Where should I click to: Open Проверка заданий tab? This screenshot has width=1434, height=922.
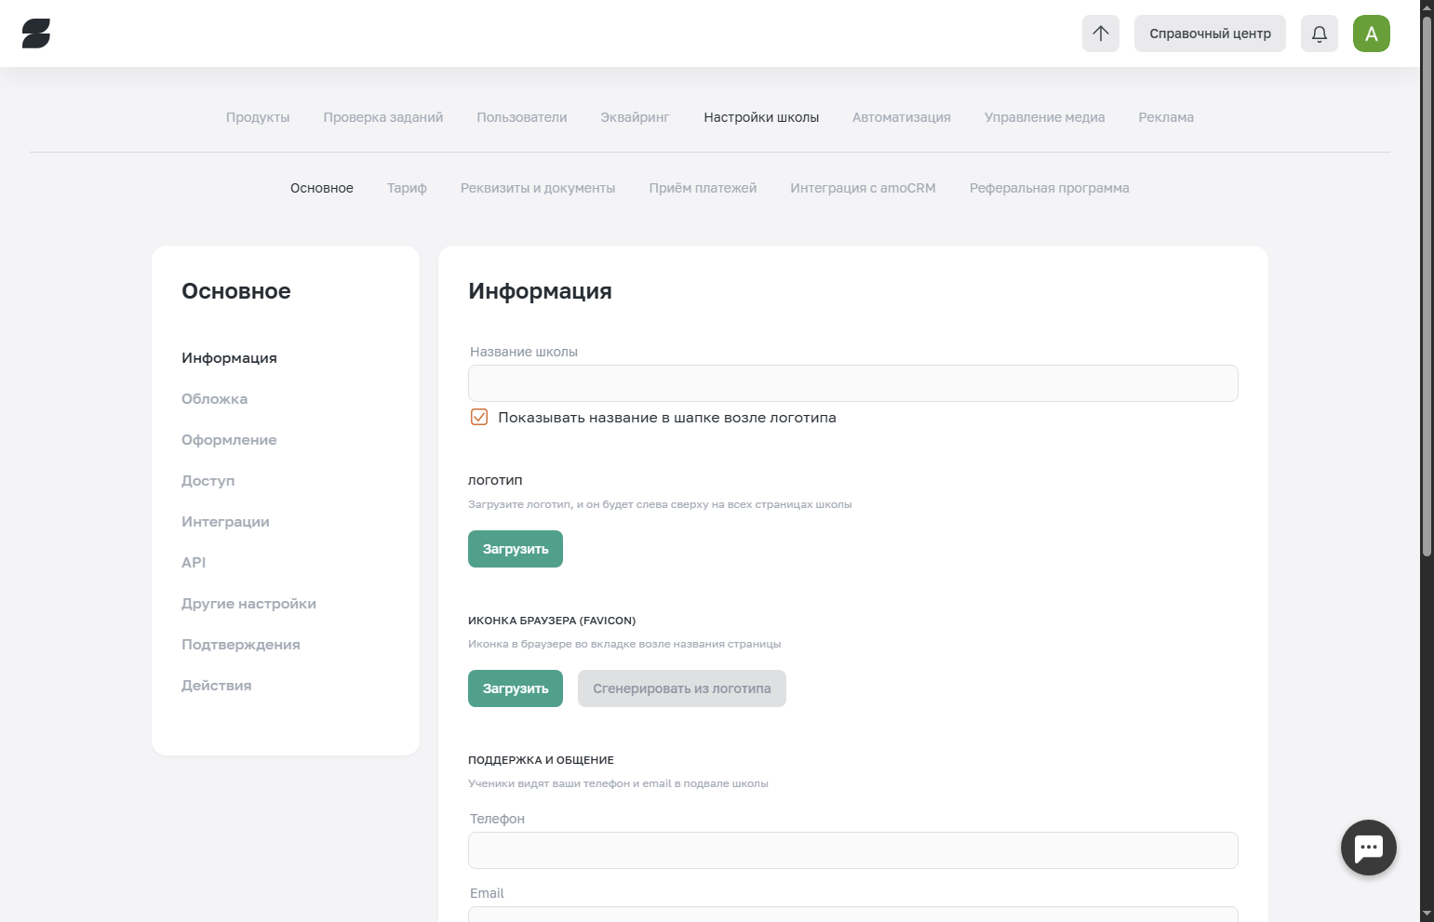[383, 117]
